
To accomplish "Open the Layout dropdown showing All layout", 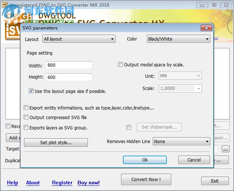I will [x=79, y=39].
